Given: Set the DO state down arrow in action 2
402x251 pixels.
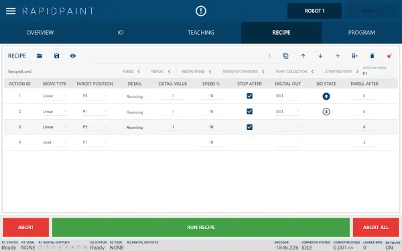Looking at the screenshot, I should coord(326,112).
